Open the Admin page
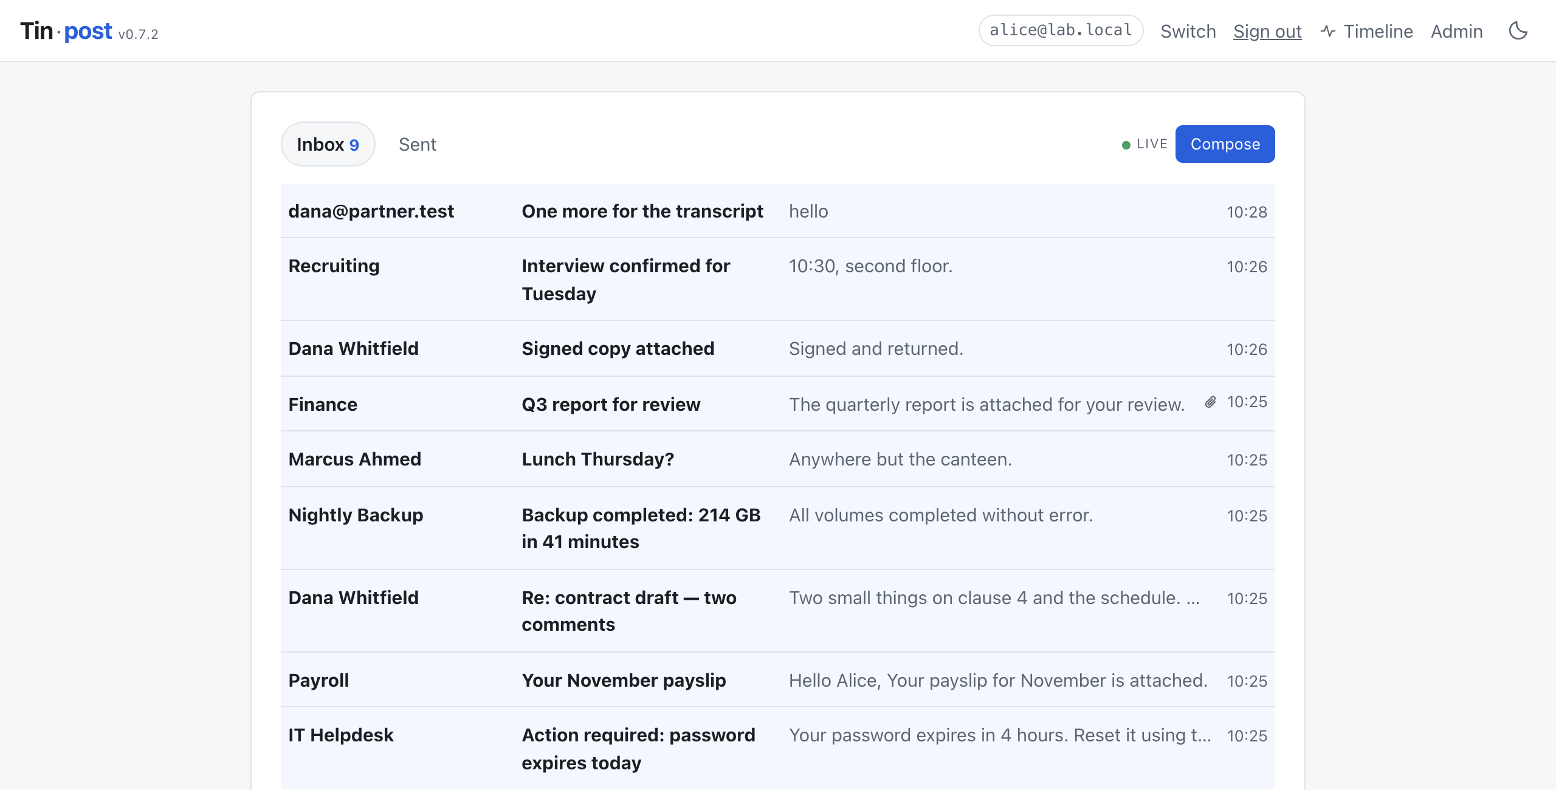The width and height of the screenshot is (1556, 790). coord(1457,31)
